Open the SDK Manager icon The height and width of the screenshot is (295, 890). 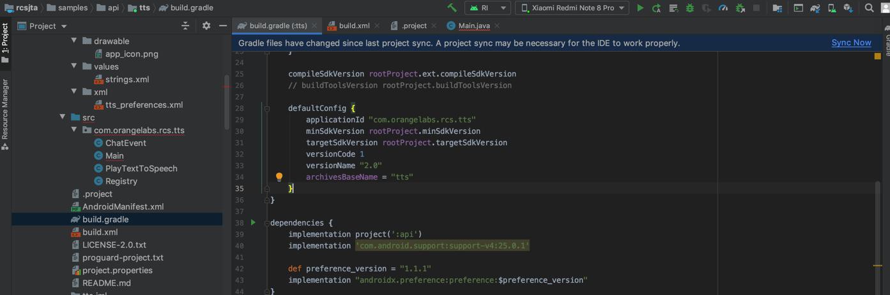pos(848,8)
